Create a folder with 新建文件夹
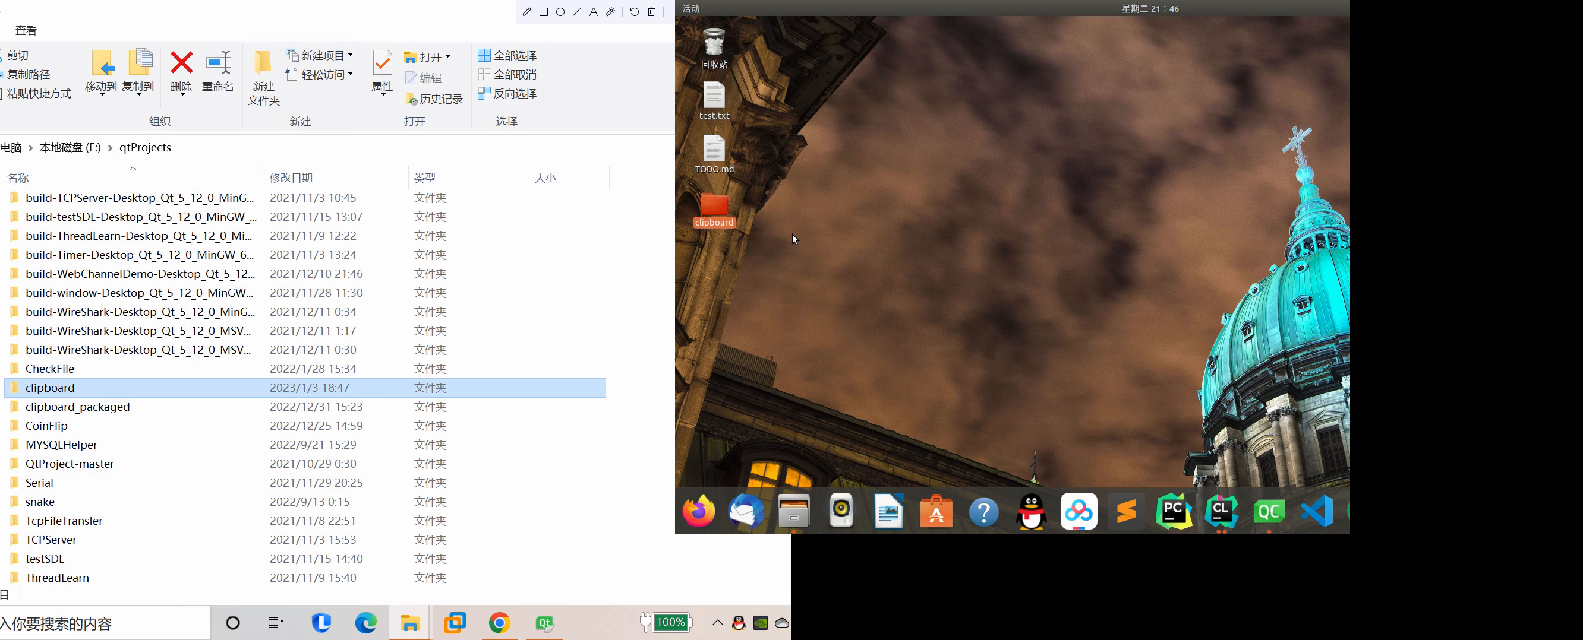This screenshot has width=1583, height=640. (264, 78)
